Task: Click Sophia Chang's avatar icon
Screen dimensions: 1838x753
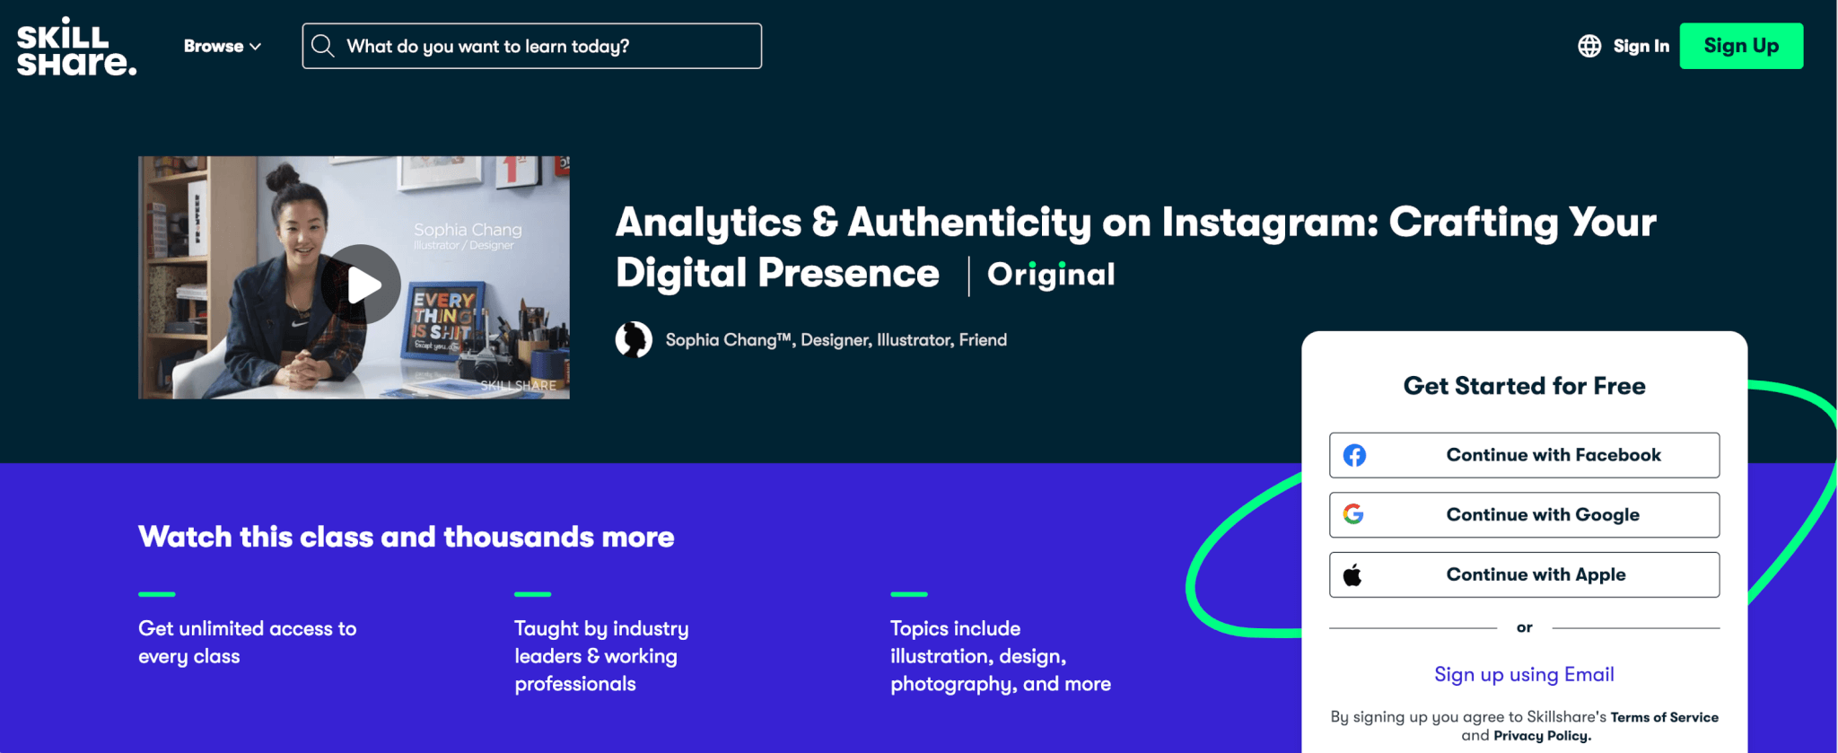Action: point(634,339)
